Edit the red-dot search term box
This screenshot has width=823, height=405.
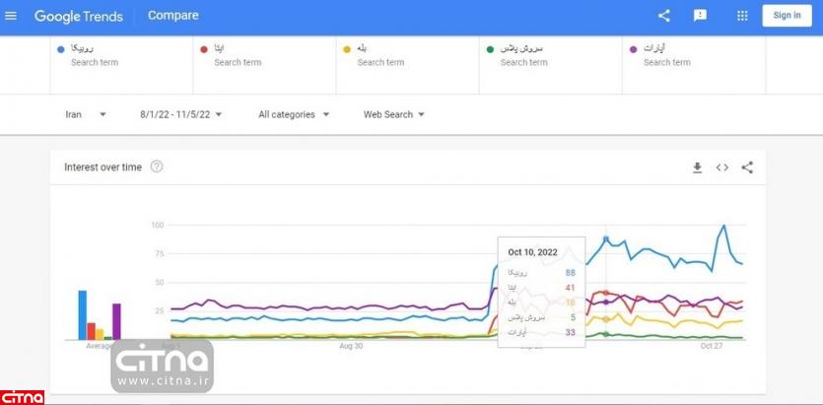(x=264, y=55)
